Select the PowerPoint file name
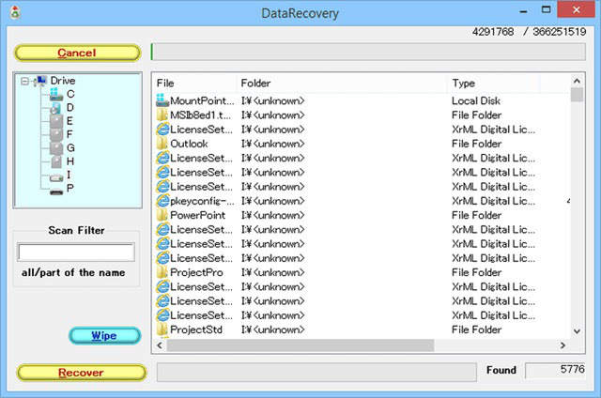 coord(198,215)
